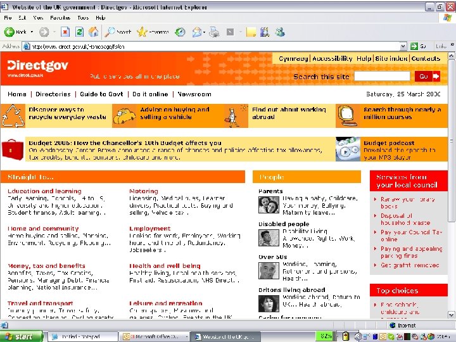Image resolution: width=456 pixels, height=342 pixels.
Task: Click the Windows start button
Action: pos(22,336)
